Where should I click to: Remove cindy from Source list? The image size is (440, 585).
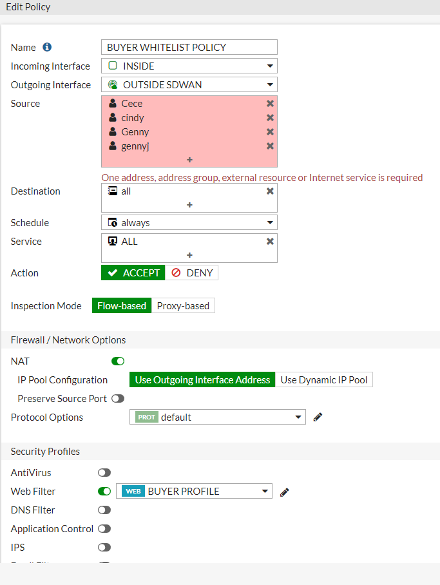270,118
